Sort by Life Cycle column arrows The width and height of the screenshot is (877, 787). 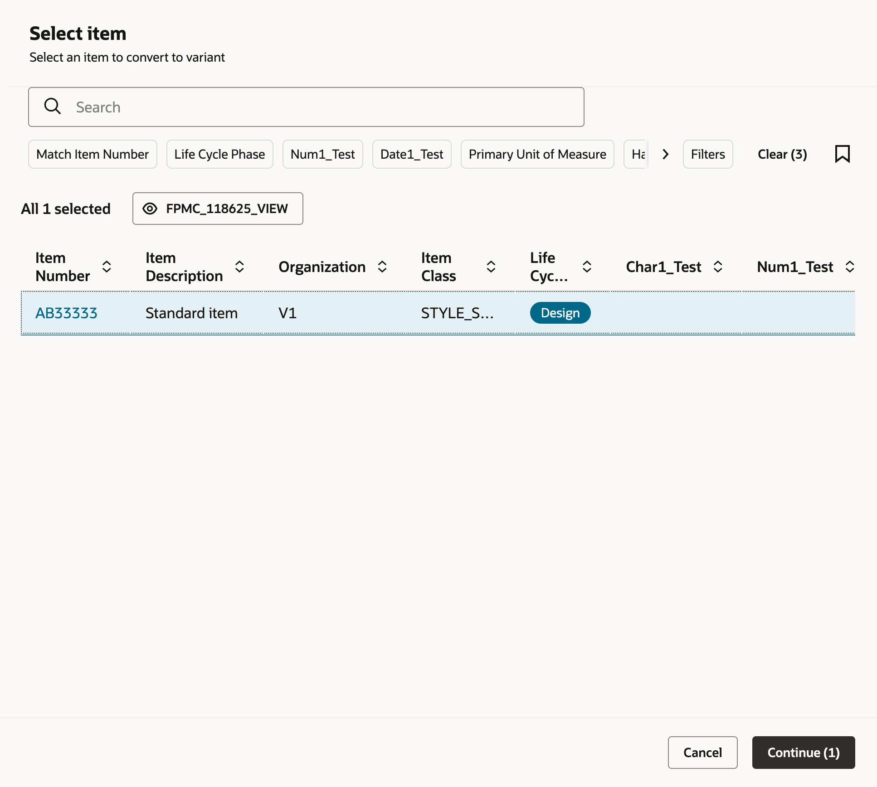[x=587, y=267]
